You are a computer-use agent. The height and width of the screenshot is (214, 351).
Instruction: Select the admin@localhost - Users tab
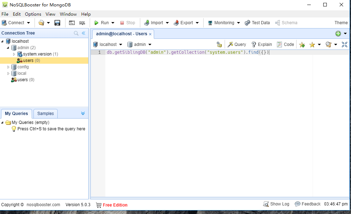pyautogui.click(x=121, y=34)
